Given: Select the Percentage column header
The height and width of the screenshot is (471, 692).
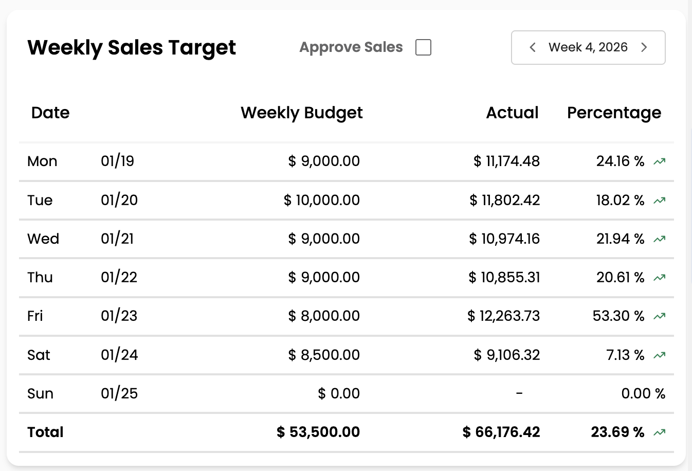Looking at the screenshot, I should (614, 113).
